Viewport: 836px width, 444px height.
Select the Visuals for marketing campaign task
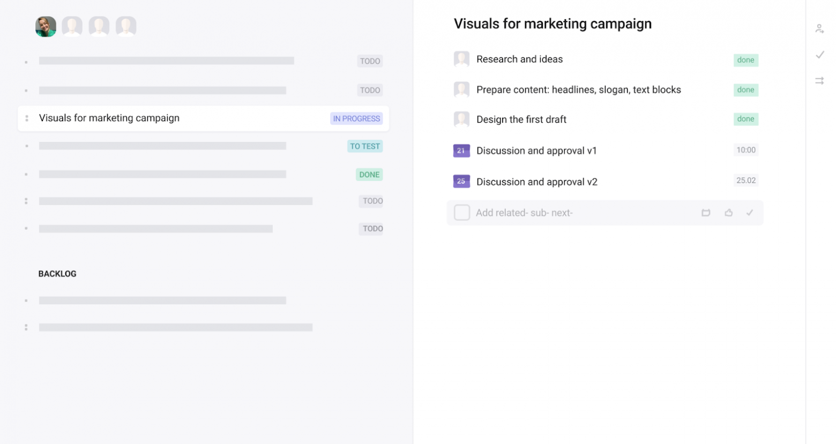coord(109,118)
